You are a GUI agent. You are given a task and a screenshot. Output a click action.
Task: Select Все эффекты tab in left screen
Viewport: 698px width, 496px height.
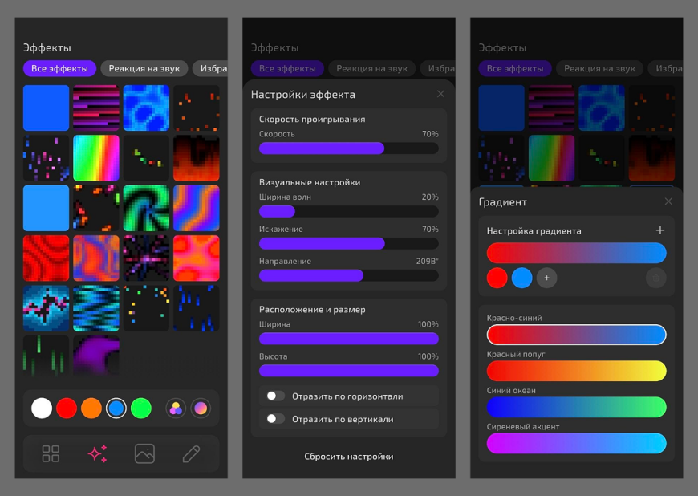click(x=59, y=68)
